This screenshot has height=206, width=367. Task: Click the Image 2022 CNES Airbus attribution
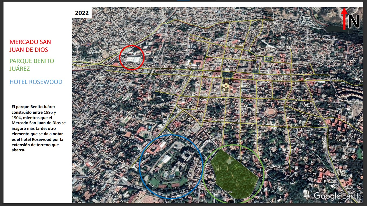click(213, 192)
